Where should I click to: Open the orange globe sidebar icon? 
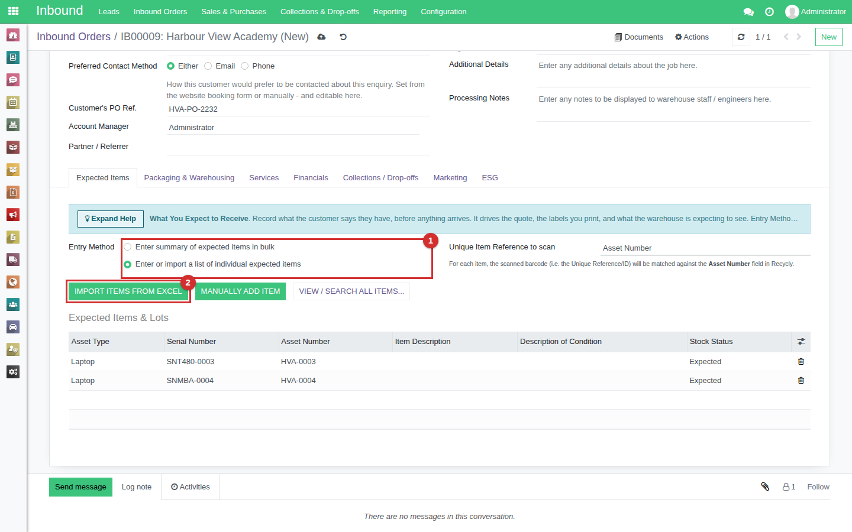pos(13,282)
